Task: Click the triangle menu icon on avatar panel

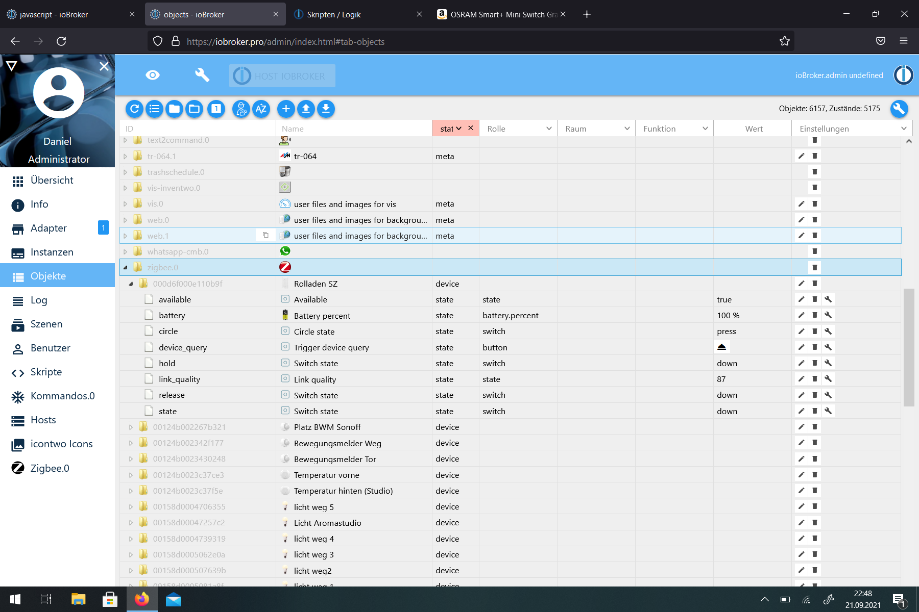Action: (12, 66)
